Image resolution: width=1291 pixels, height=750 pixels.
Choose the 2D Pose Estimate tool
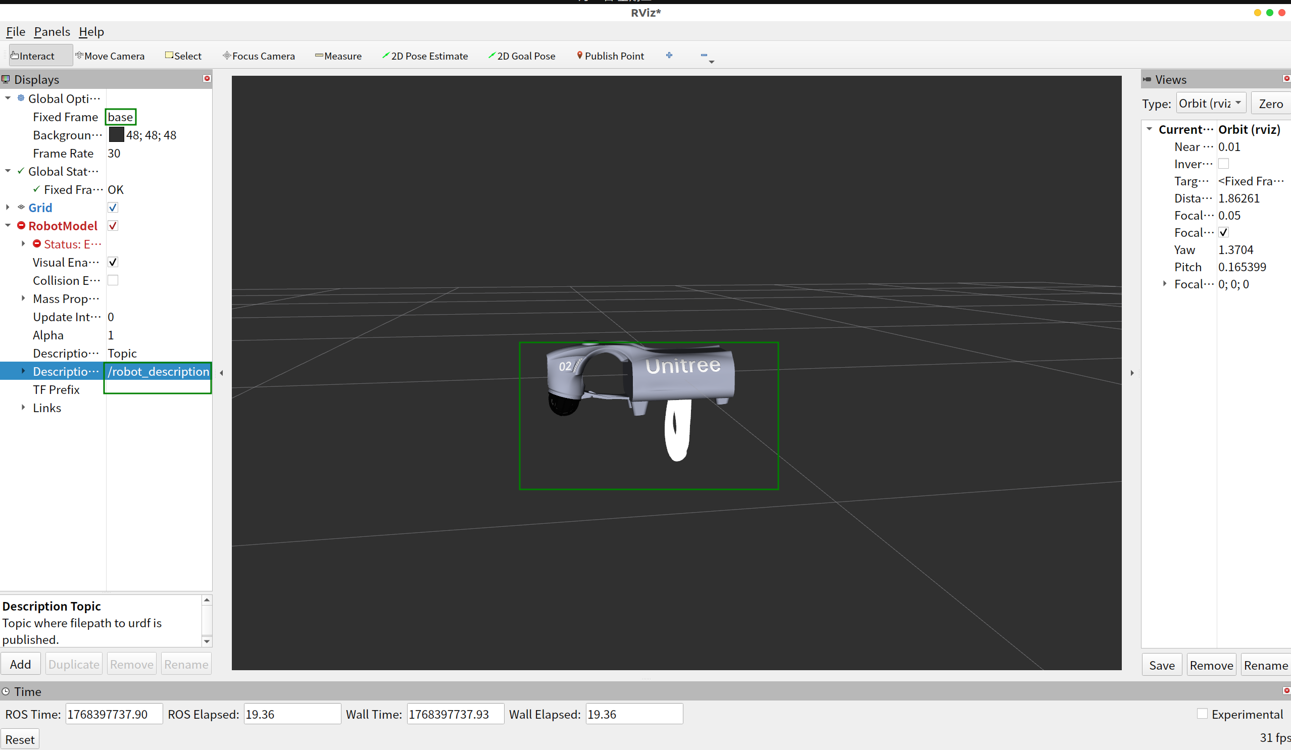pos(425,56)
